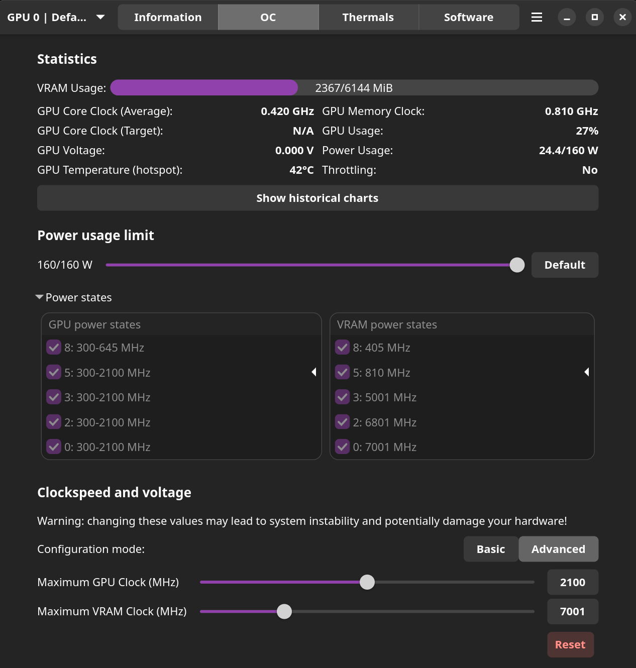Toggle VRAM power state 2: 6801 MHz
The height and width of the screenshot is (668, 636).
click(x=343, y=422)
